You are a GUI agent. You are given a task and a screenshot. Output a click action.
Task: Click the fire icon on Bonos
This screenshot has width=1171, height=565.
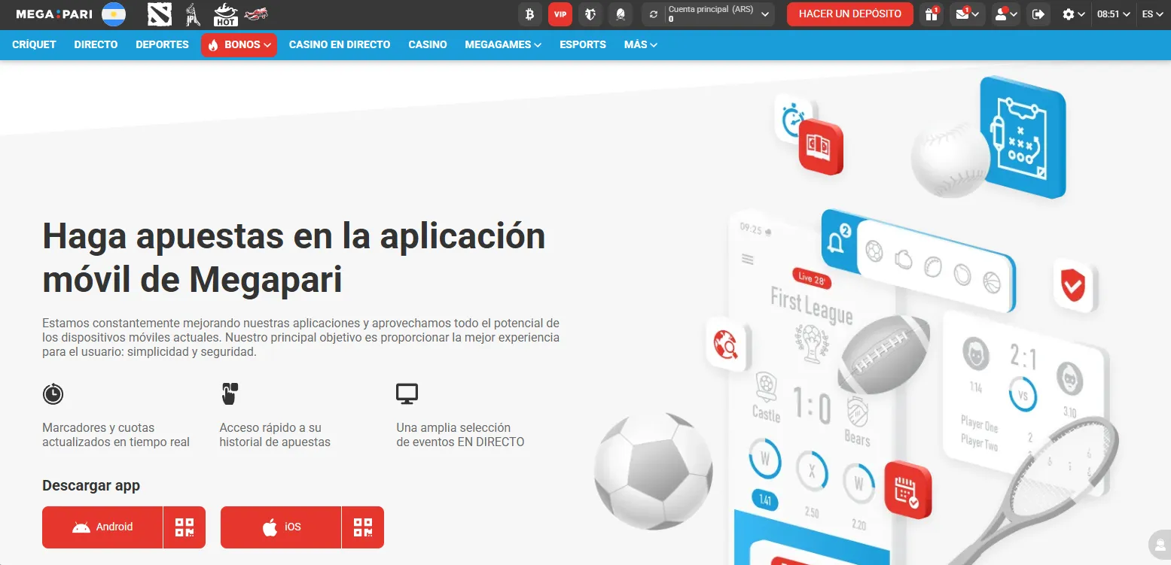213,45
